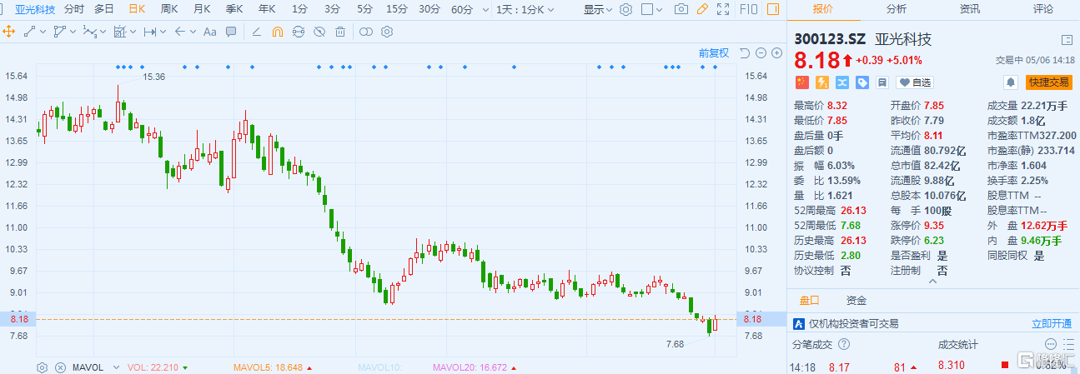Viewport: 1080px width, 374px height.
Task: Expand the range interval tool dropdown
Action: click(163, 32)
